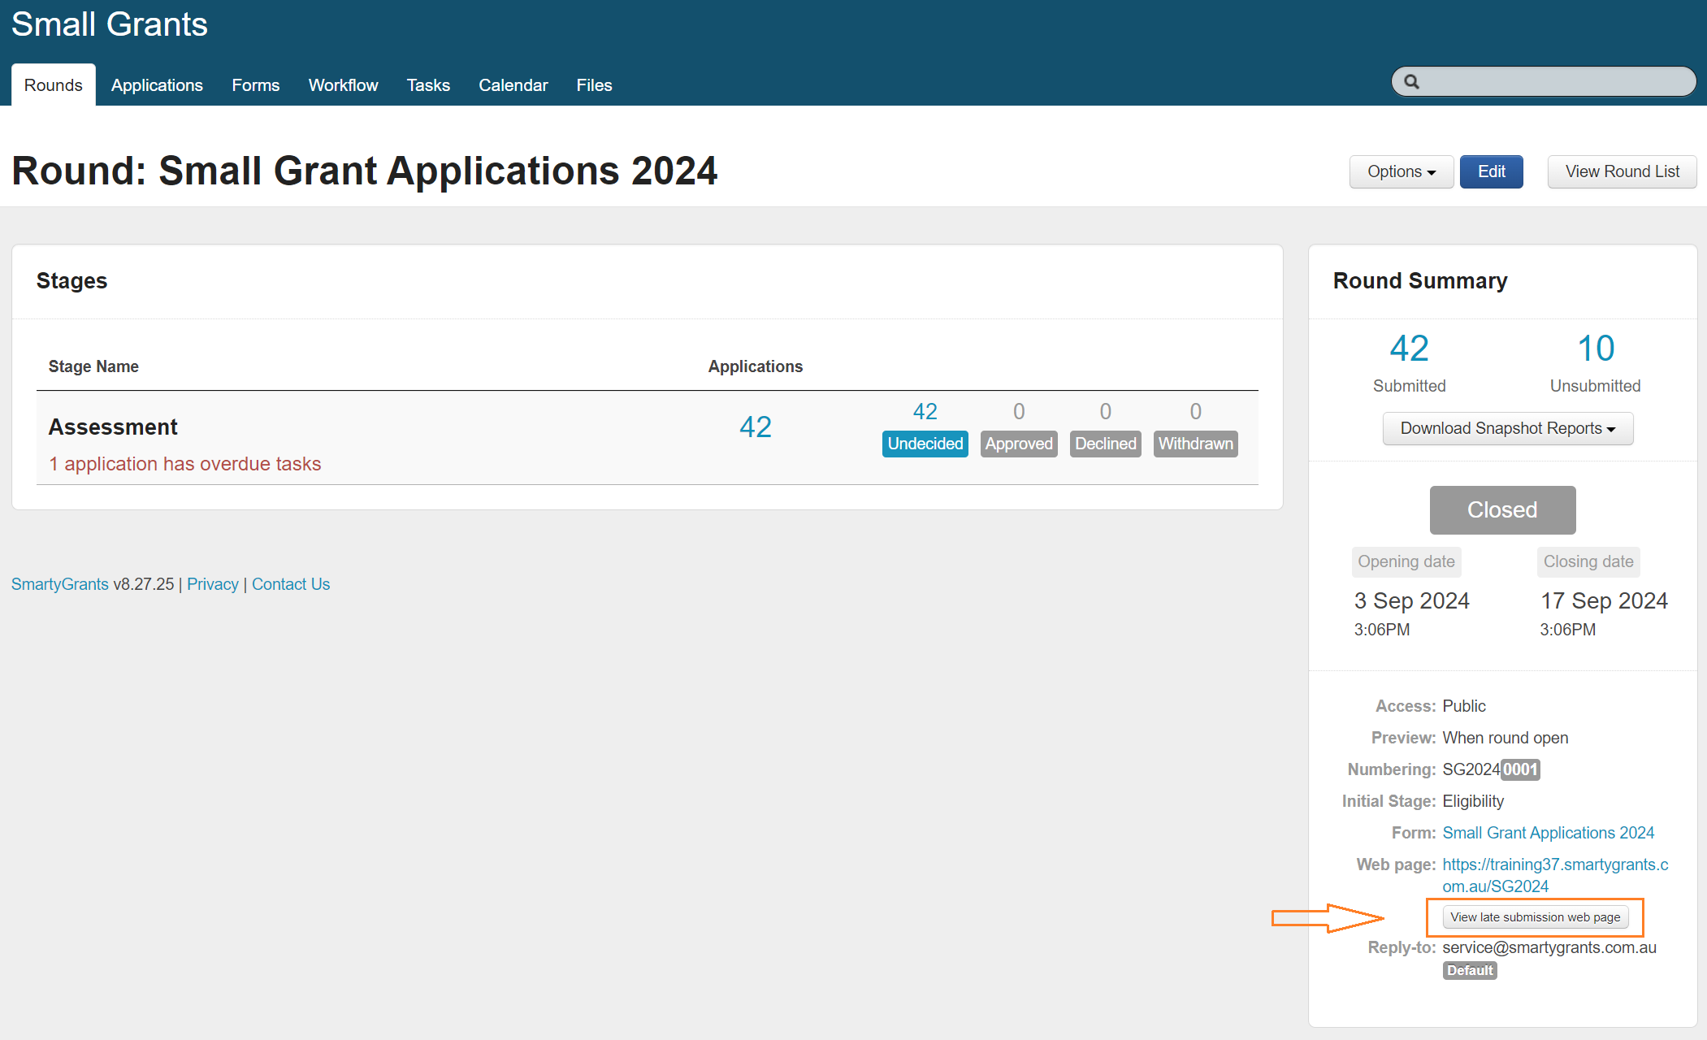
Task: Open the Tasks tab
Action: click(x=428, y=85)
